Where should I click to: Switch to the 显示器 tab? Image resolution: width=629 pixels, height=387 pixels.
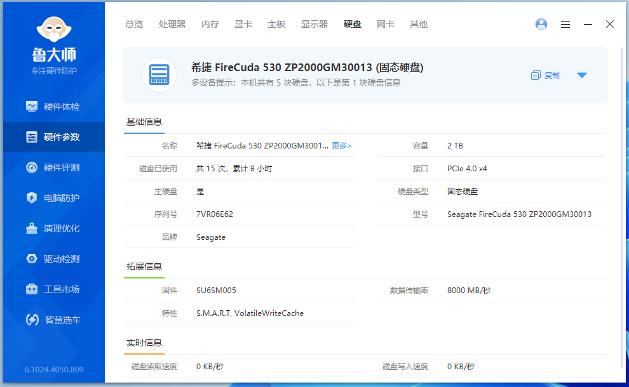pos(314,25)
